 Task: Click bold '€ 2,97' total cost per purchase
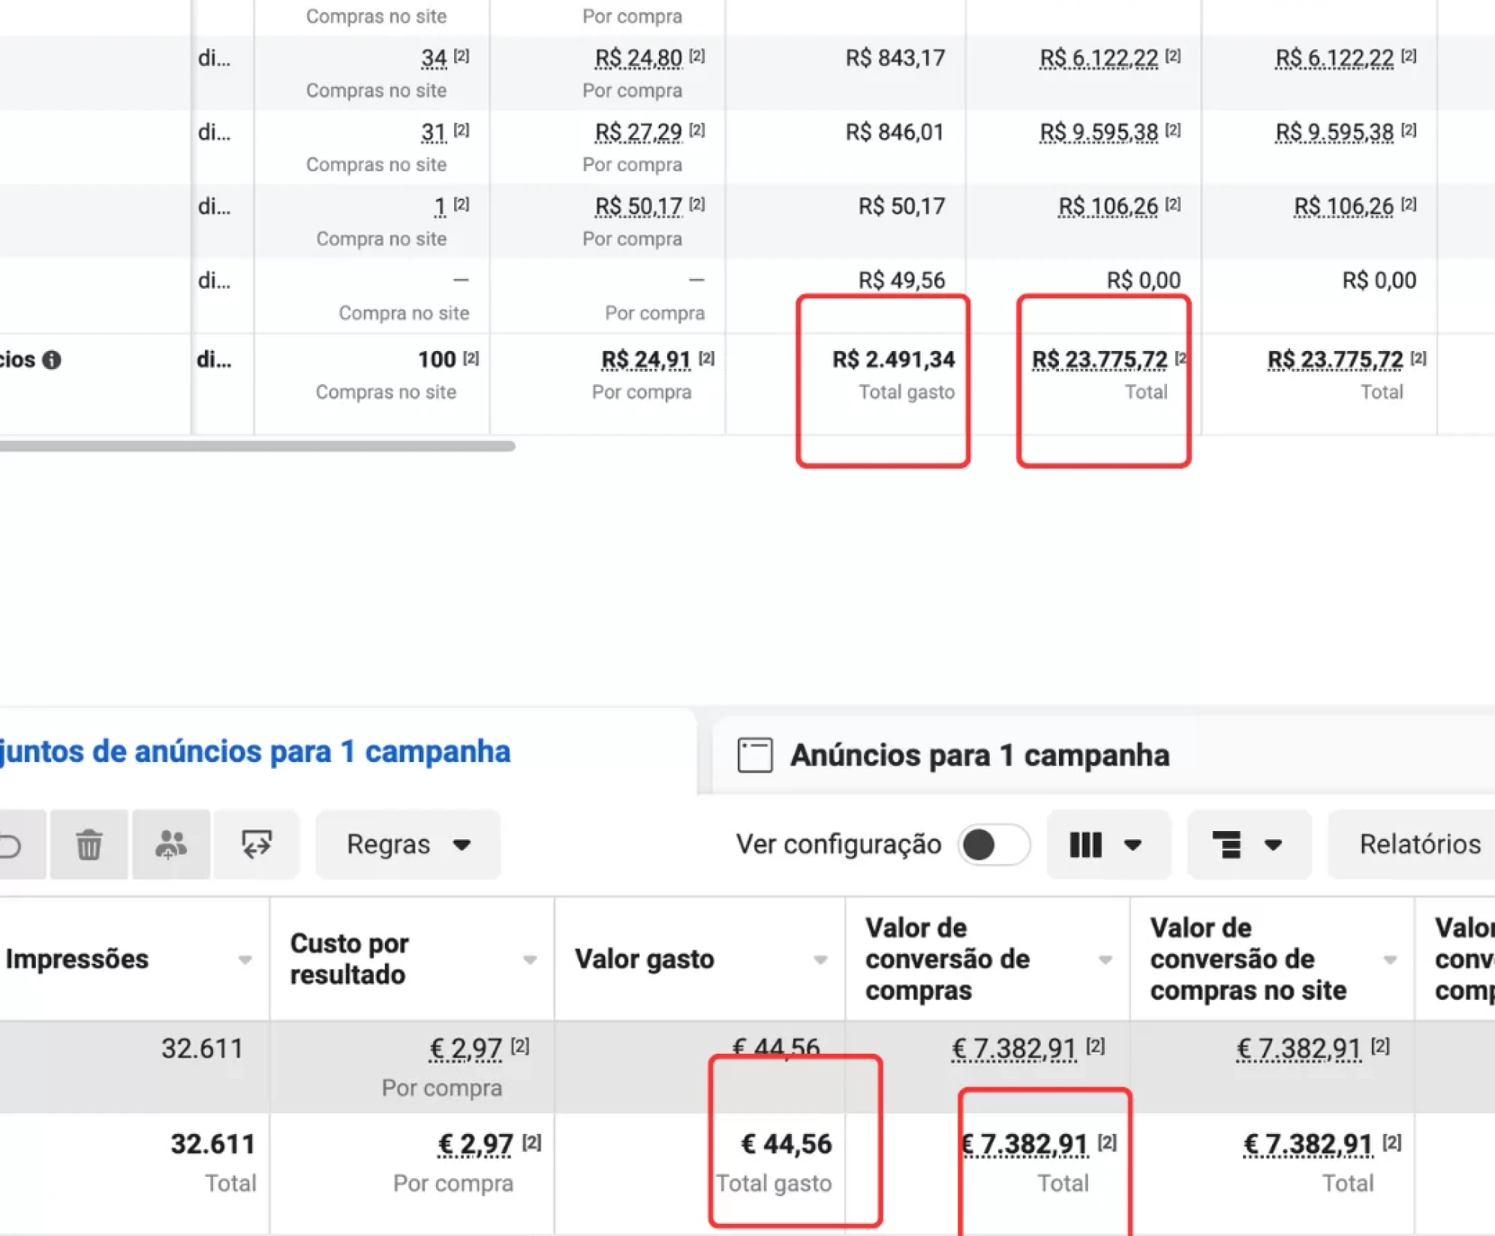476,1144
